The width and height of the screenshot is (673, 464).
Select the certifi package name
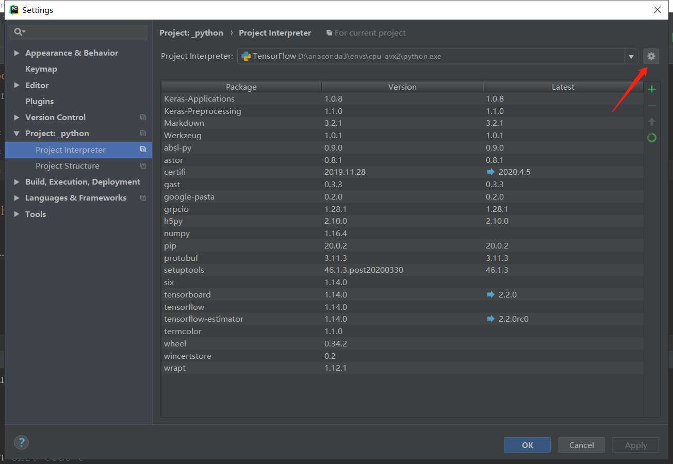point(175,172)
